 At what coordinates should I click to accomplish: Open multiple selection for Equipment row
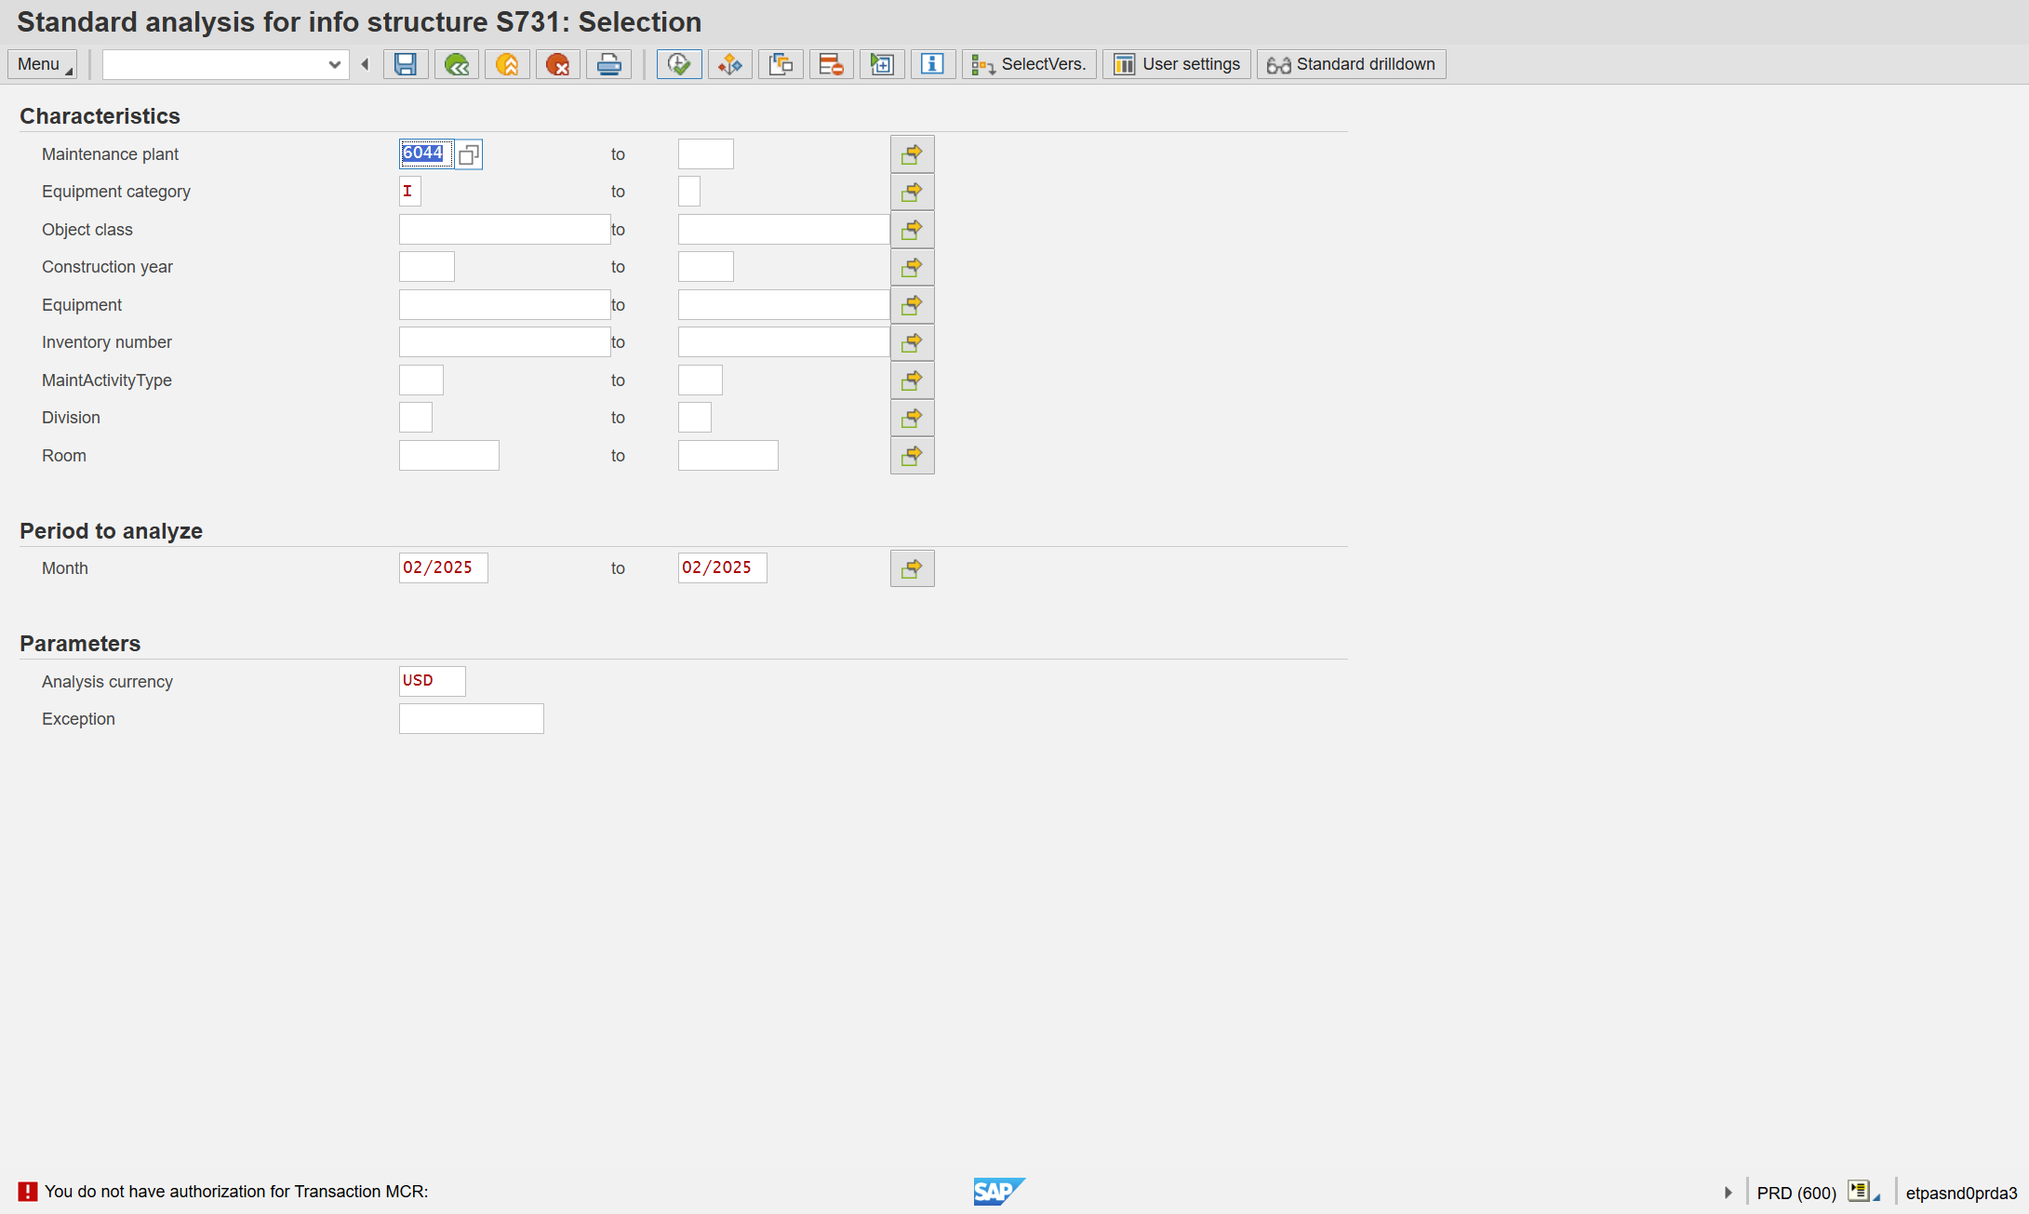[913, 305]
